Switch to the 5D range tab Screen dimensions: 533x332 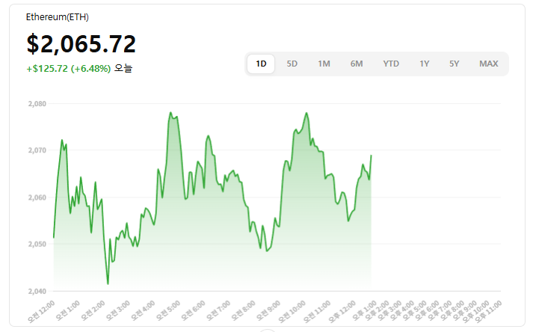click(292, 64)
